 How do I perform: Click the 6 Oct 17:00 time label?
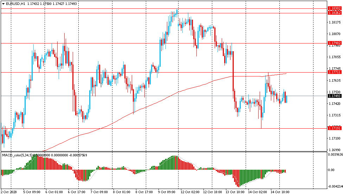click(x=77, y=192)
